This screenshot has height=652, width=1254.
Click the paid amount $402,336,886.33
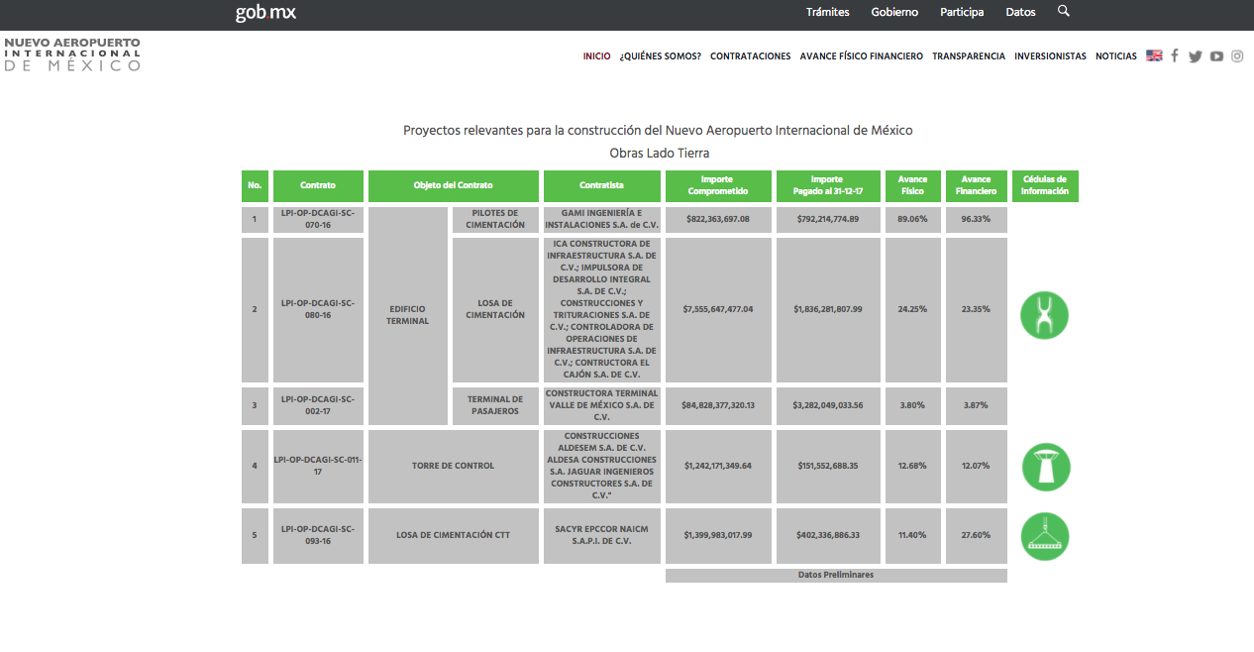pos(828,536)
